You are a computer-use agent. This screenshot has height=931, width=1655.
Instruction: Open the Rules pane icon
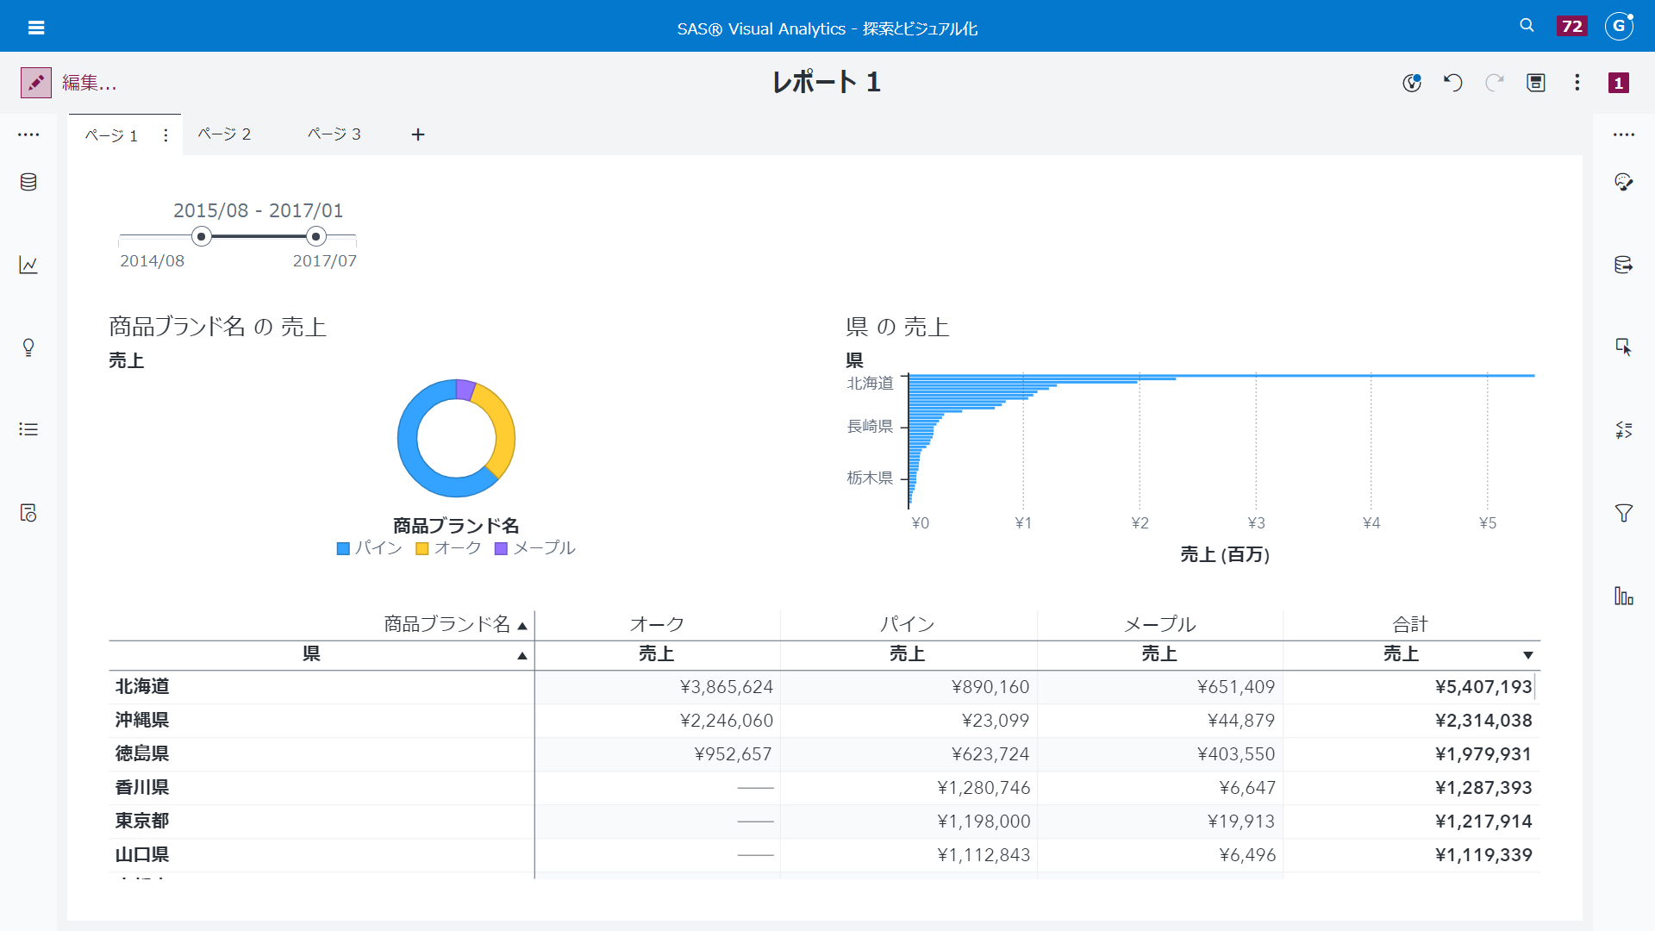click(x=1624, y=429)
